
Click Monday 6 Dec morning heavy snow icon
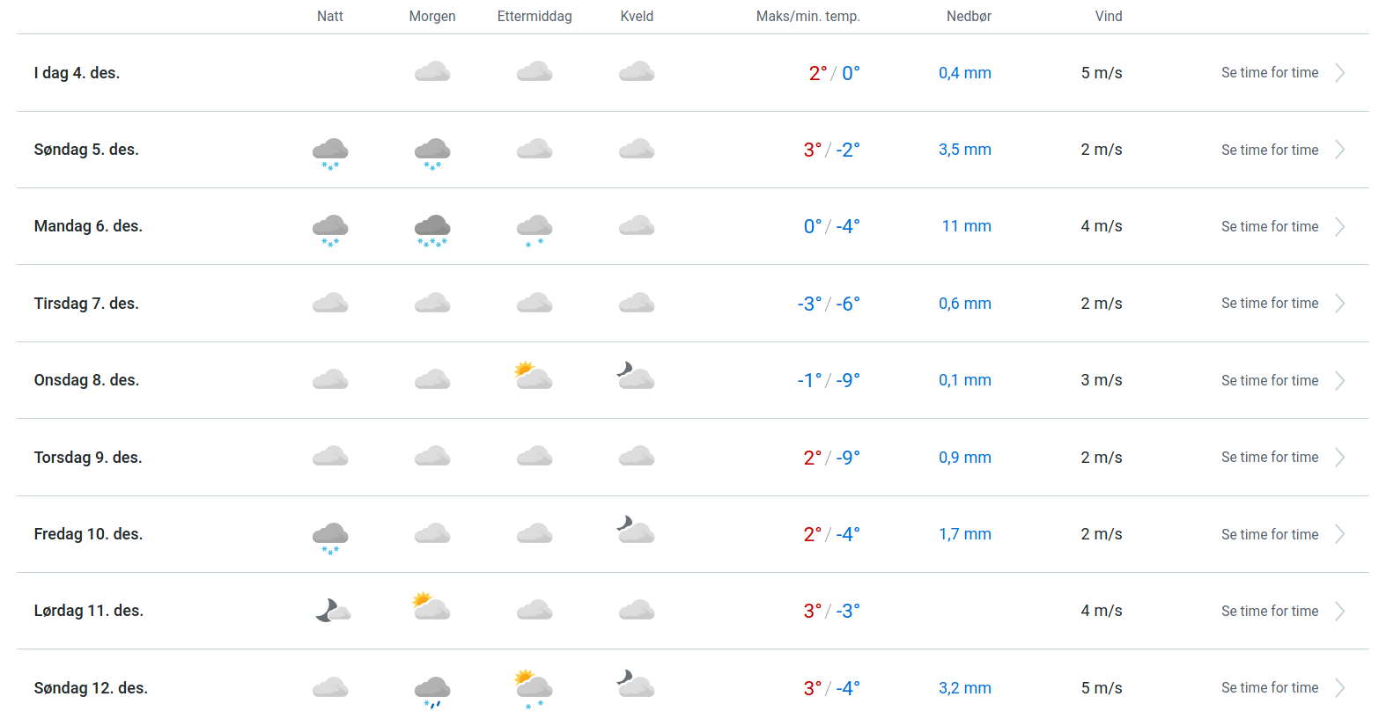pos(432,229)
